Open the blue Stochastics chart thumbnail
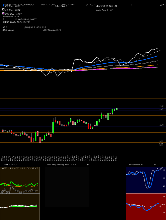Image resolution: width=166 pixels, height=220 pixels. [146, 180]
